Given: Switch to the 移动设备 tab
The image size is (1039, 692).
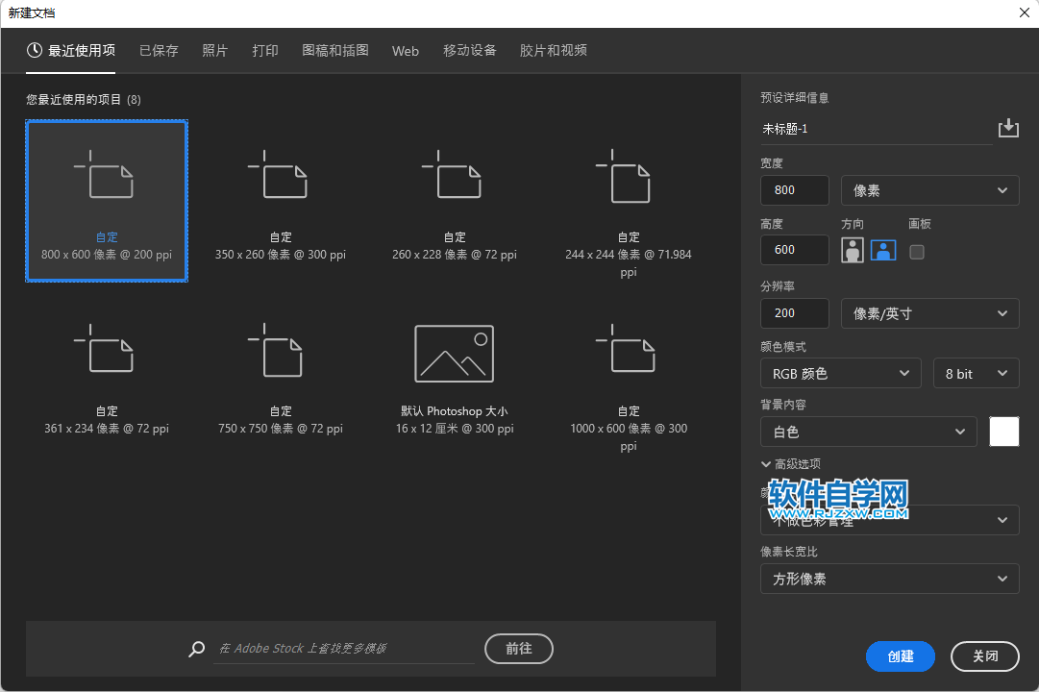Looking at the screenshot, I should click(x=470, y=50).
